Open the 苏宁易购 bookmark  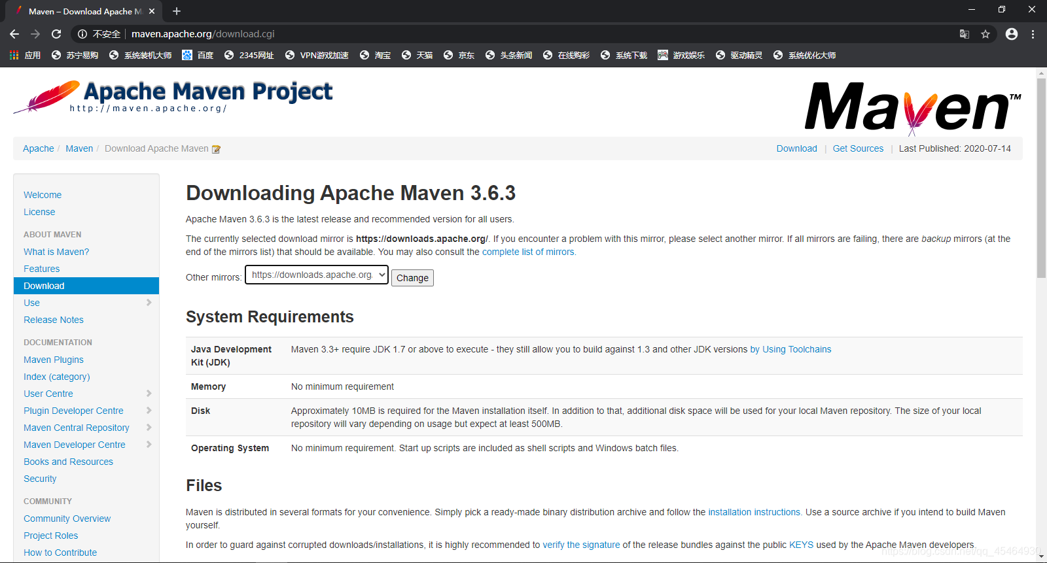tap(75, 56)
